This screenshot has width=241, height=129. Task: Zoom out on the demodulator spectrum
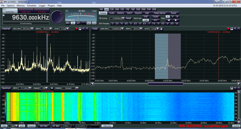coord(239,29)
